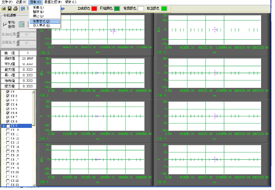Choose 采集 in the control menu
The width and height of the screenshot is (275, 190).
(x=45, y=8)
